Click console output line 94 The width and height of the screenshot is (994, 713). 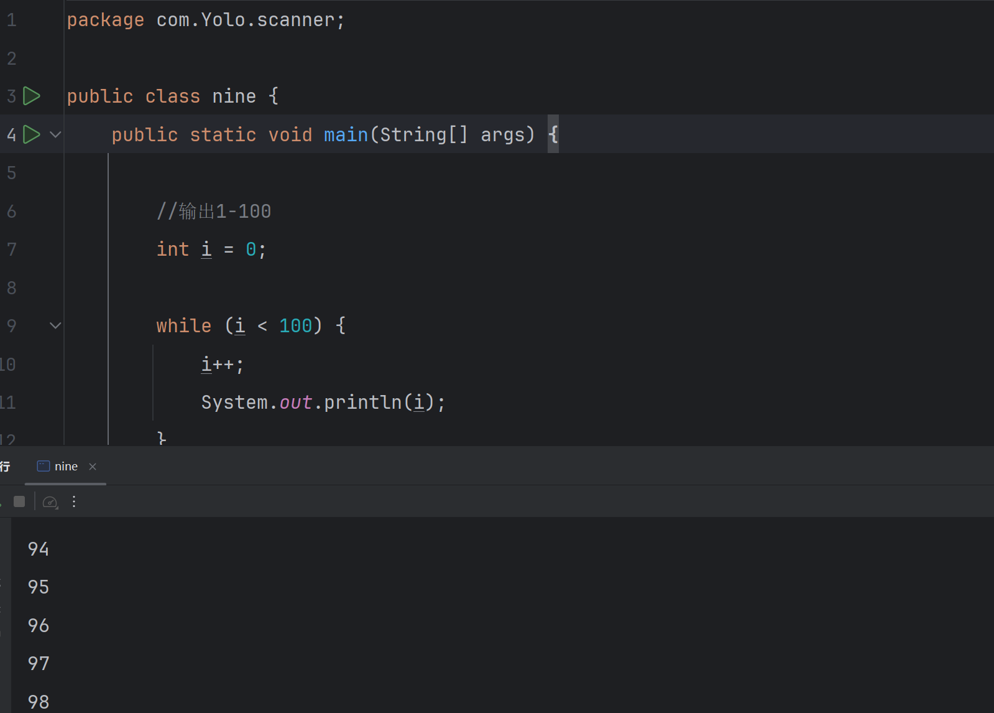click(x=39, y=549)
